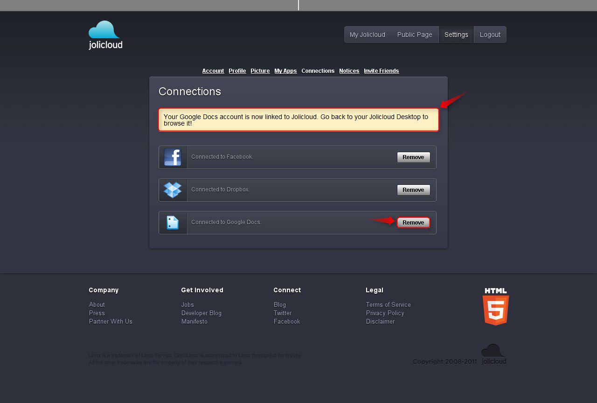Image resolution: width=597 pixels, height=403 pixels.
Task: Open the Privacy Policy link
Action: tap(385, 313)
